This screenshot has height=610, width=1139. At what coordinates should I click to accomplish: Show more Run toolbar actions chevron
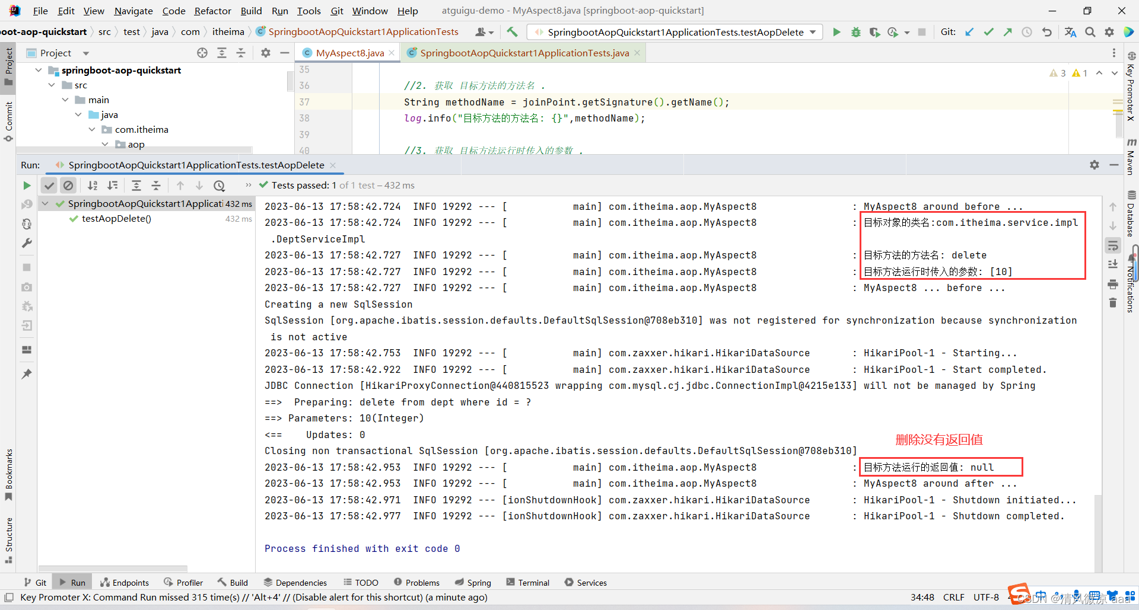(x=248, y=185)
